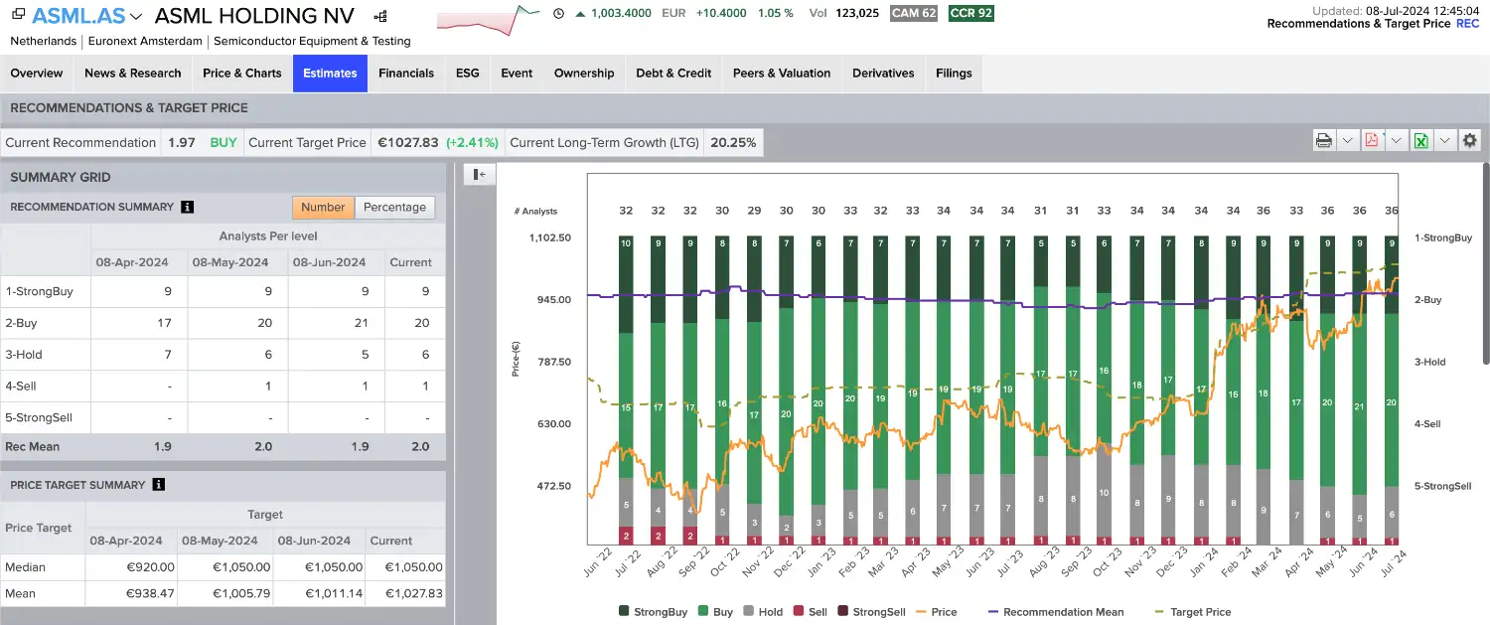Click the CCR 92 badge
This screenshot has height=625, width=1490.
[971, 13]
